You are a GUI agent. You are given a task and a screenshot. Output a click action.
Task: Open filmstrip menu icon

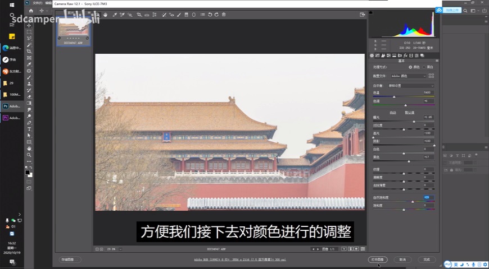89,13
